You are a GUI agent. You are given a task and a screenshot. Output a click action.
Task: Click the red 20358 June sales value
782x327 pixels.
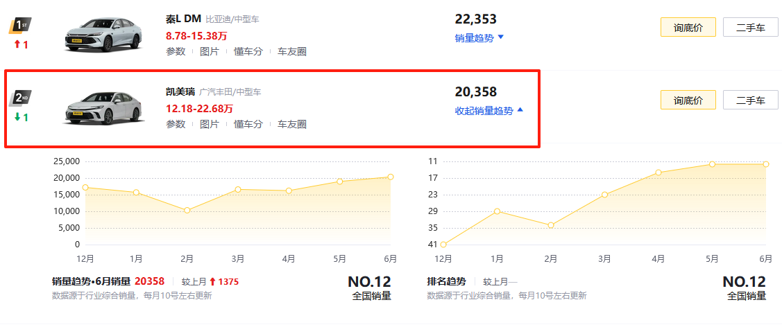click(x=150, y=281)
